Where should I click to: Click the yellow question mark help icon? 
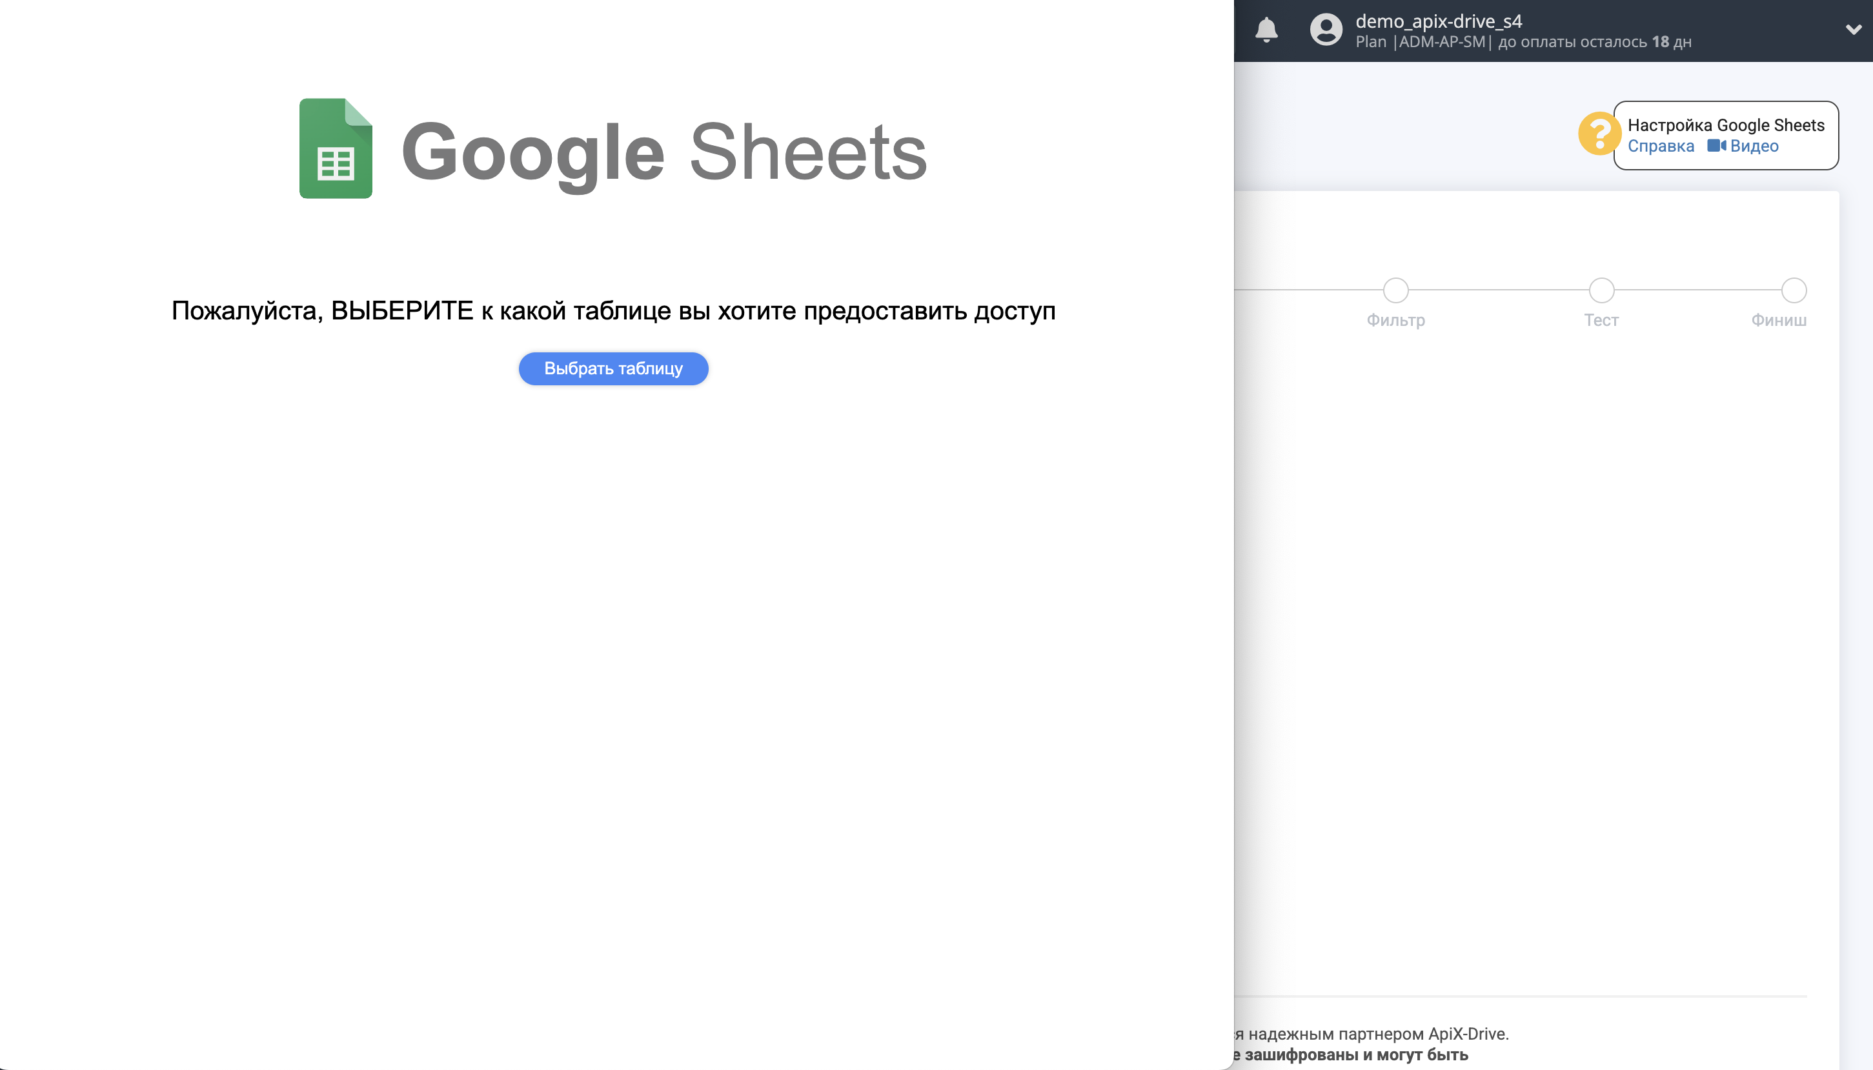(1598, 134)
